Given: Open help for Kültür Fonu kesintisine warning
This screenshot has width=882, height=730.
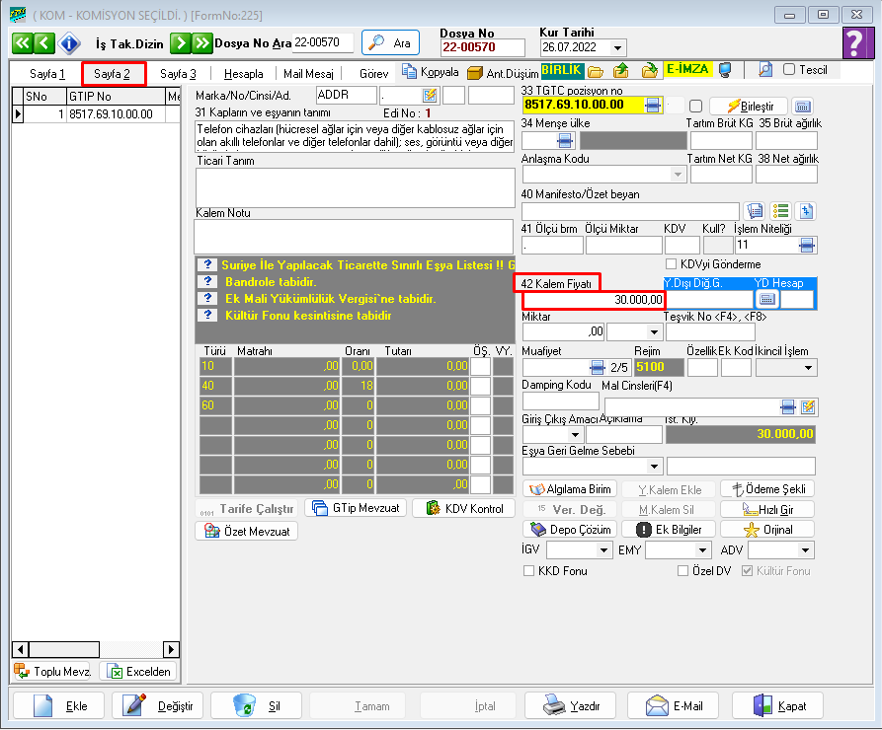Looking at the screenshot, I should (208, 315).
